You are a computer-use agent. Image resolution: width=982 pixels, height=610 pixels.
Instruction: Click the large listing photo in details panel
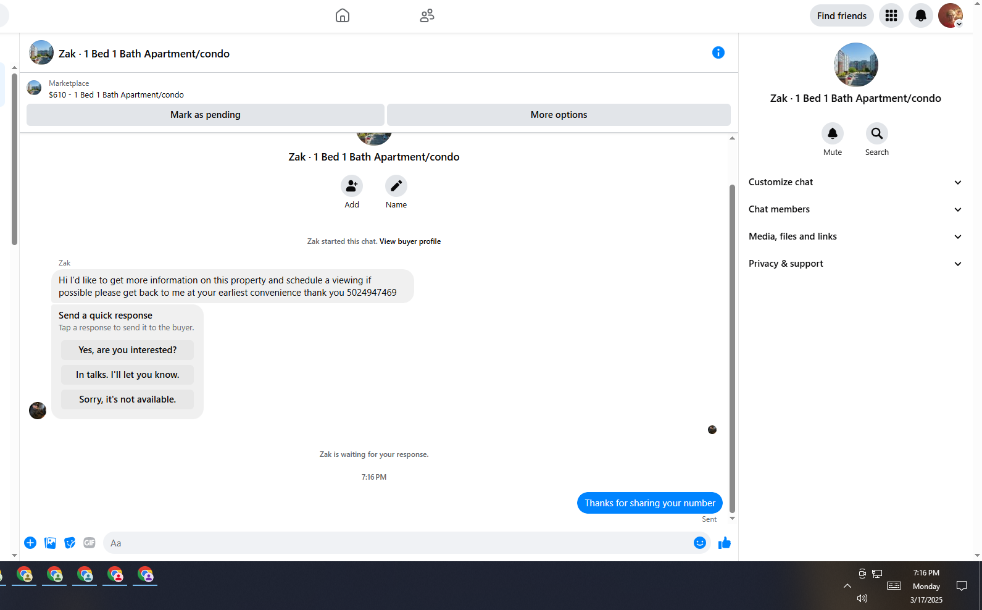855,65
